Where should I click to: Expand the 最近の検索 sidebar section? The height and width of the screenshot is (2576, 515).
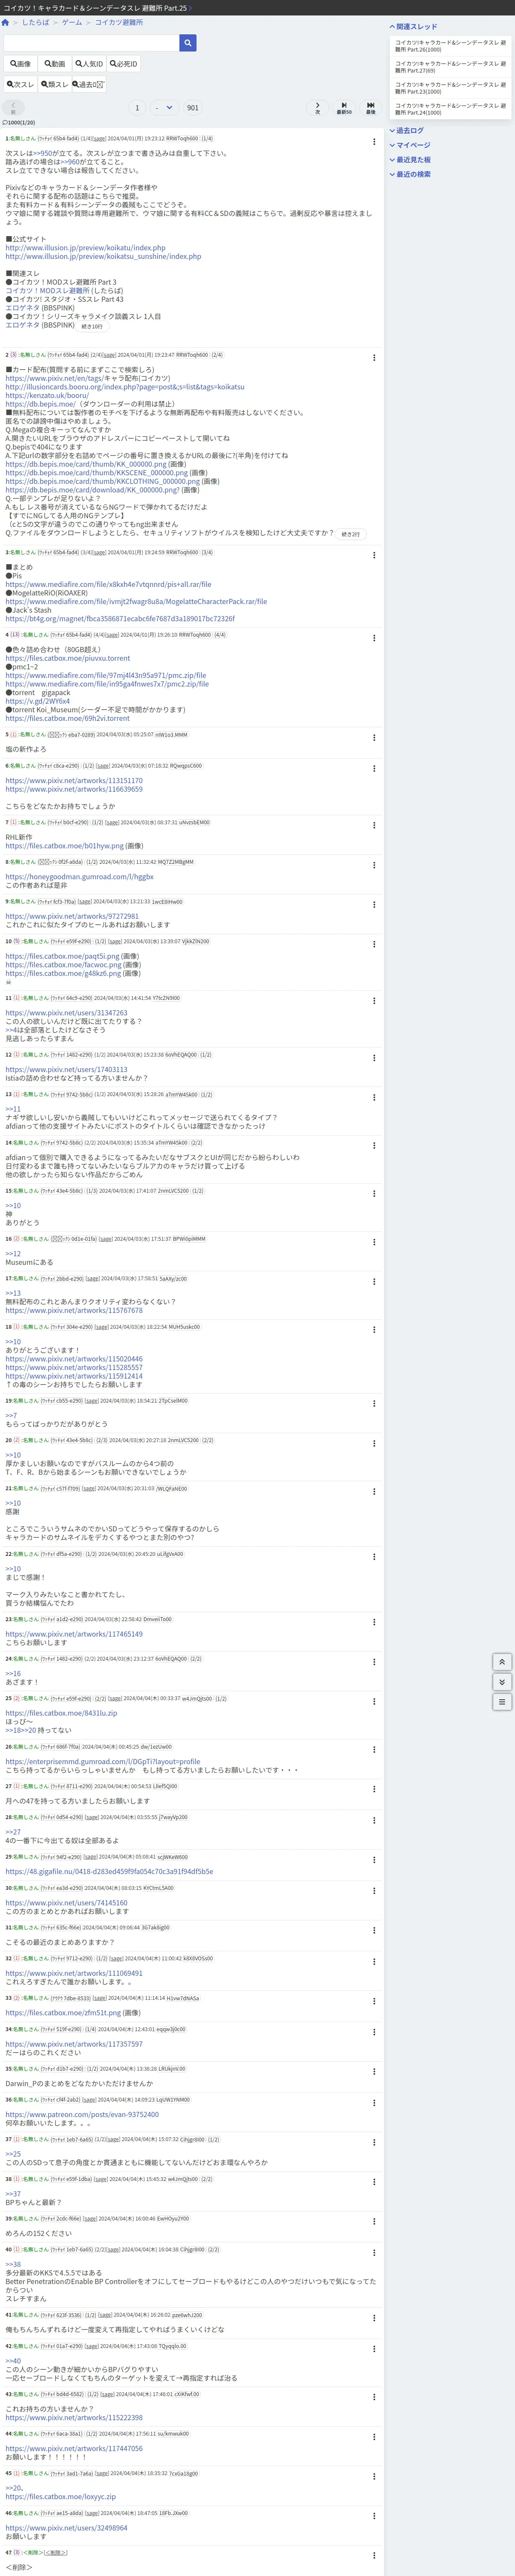tap(410, 174)
